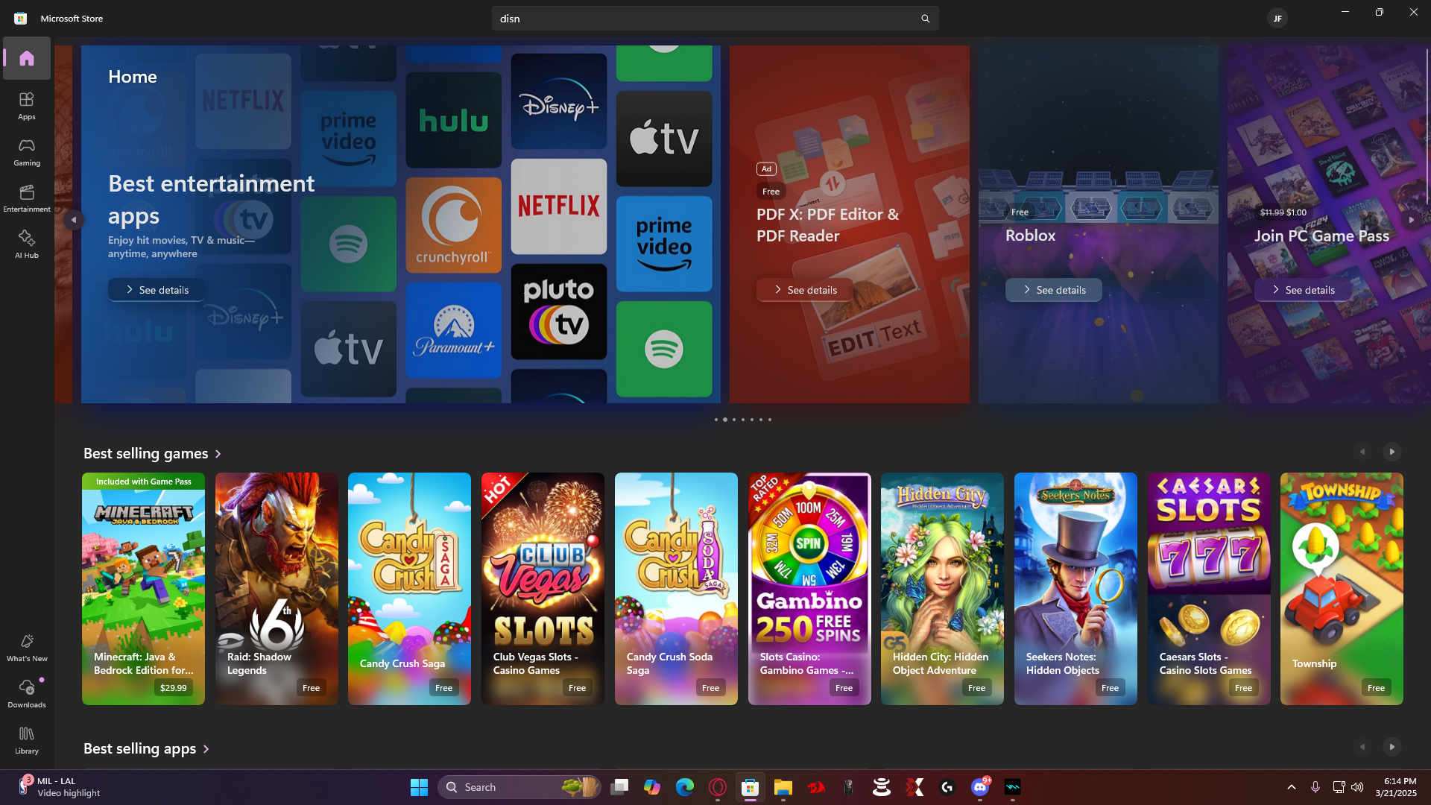1431x805 pixels.
Task: Click the search magnifier icon
Action: pos(925,19)
